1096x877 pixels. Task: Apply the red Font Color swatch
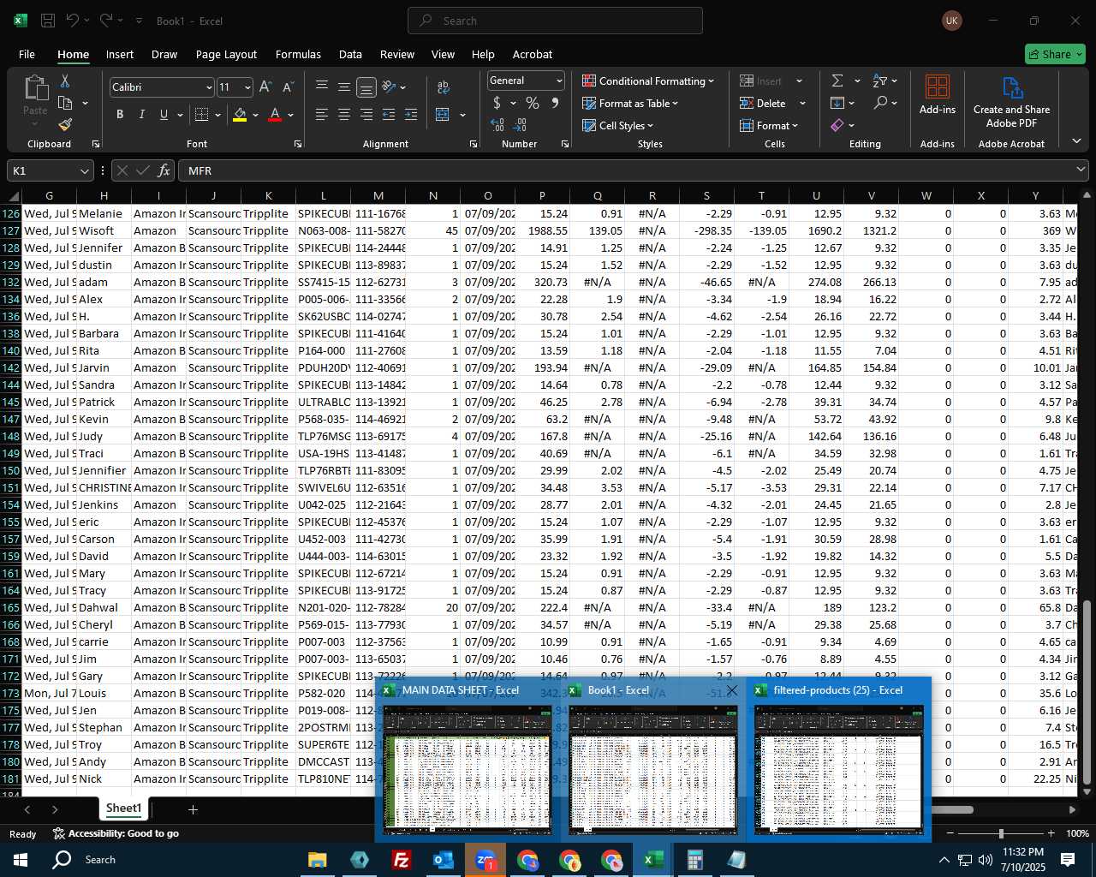coord(275,115)
